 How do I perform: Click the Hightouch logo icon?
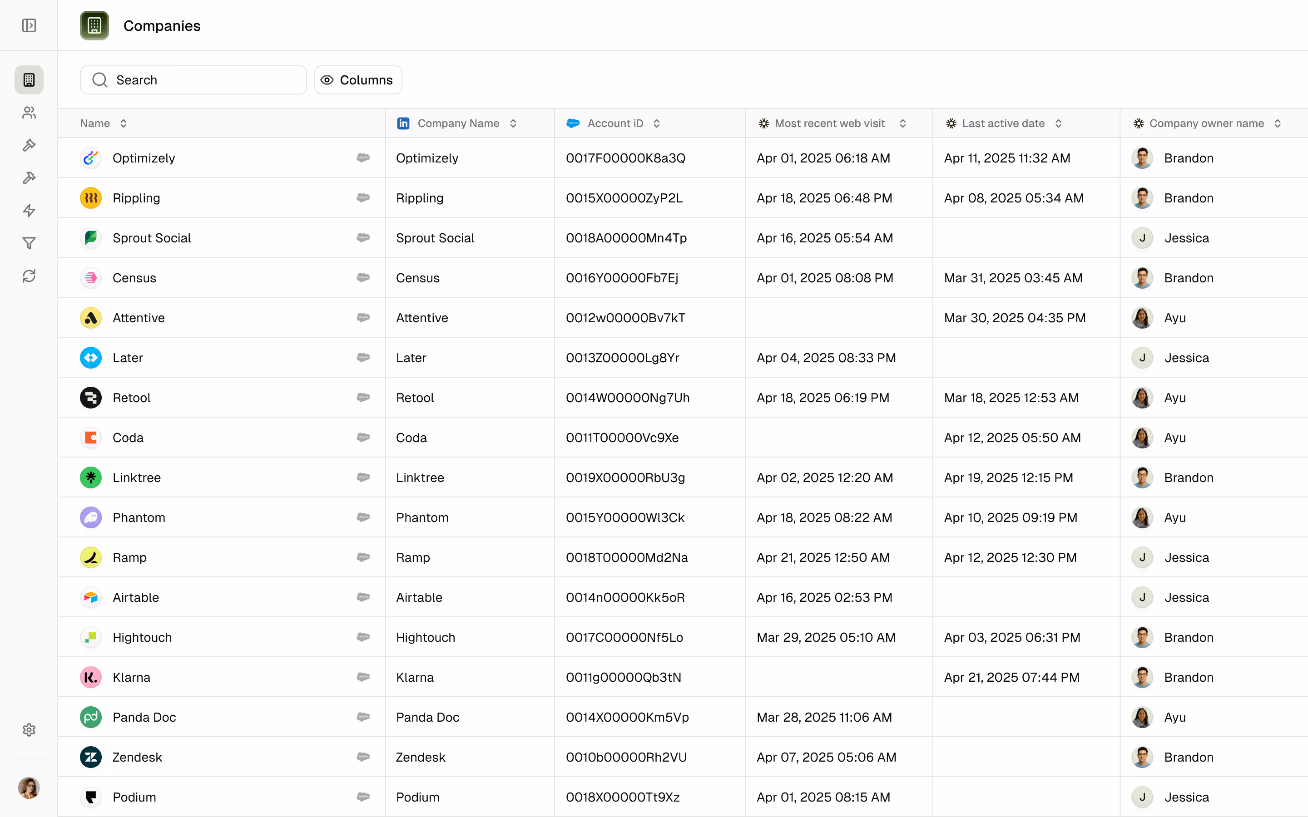click(91, 638)
